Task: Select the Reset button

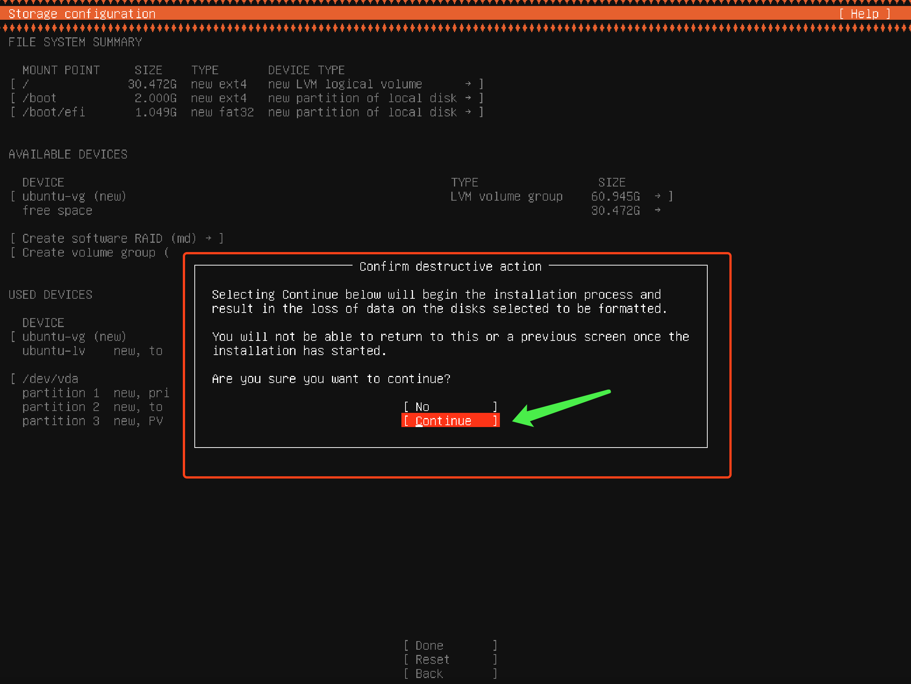Action: click(x=451, y=659)
